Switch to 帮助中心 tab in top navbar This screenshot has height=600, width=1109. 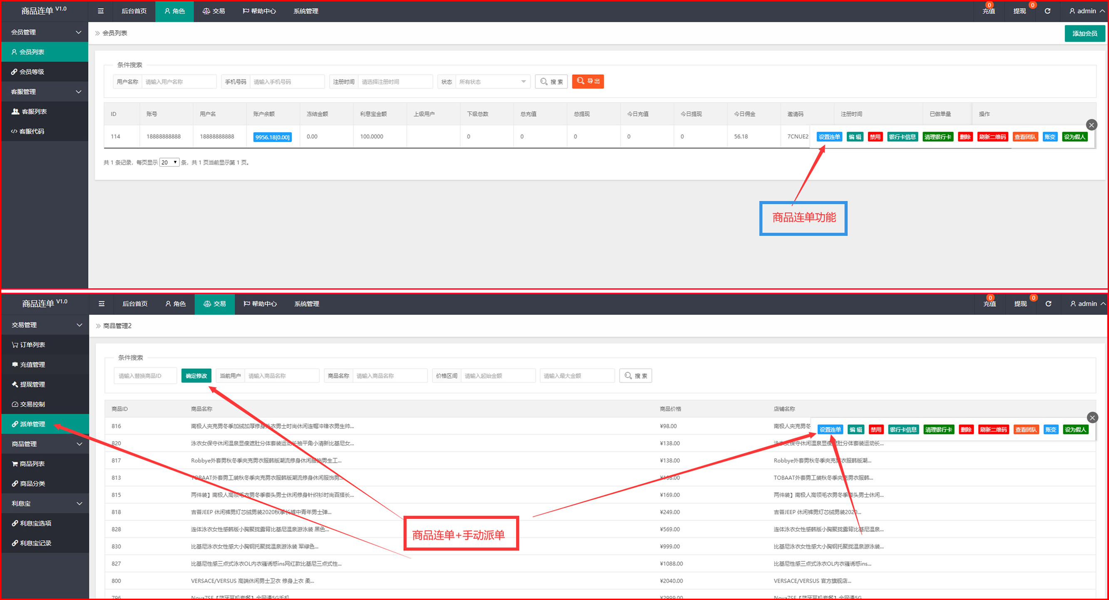259,11
